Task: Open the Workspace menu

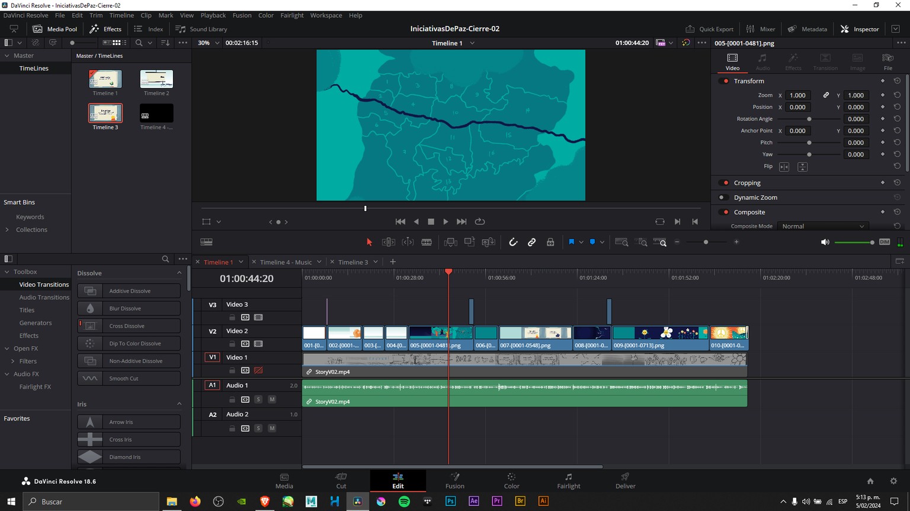Action: click(326, 15)
